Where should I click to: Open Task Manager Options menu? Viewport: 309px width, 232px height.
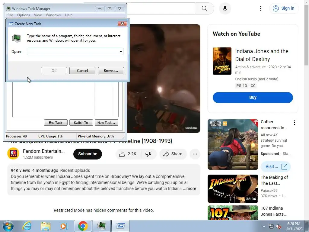pos(24,15)
